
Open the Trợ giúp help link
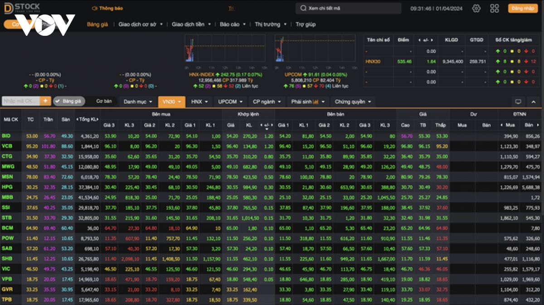click(x=306, y=24)
